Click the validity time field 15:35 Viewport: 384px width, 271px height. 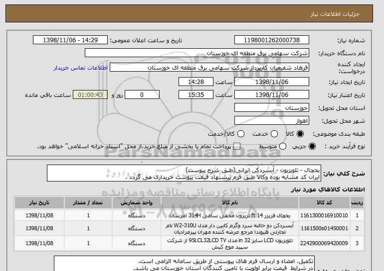click(x=196, y=95)
